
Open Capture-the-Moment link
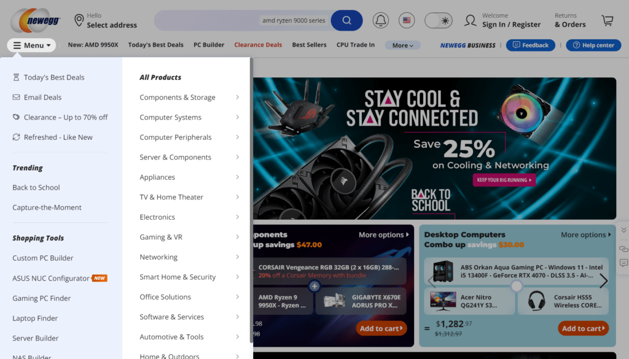click(47, 207)
